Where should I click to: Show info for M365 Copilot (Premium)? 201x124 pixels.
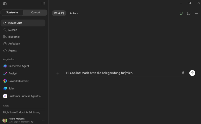coord(32,122)
